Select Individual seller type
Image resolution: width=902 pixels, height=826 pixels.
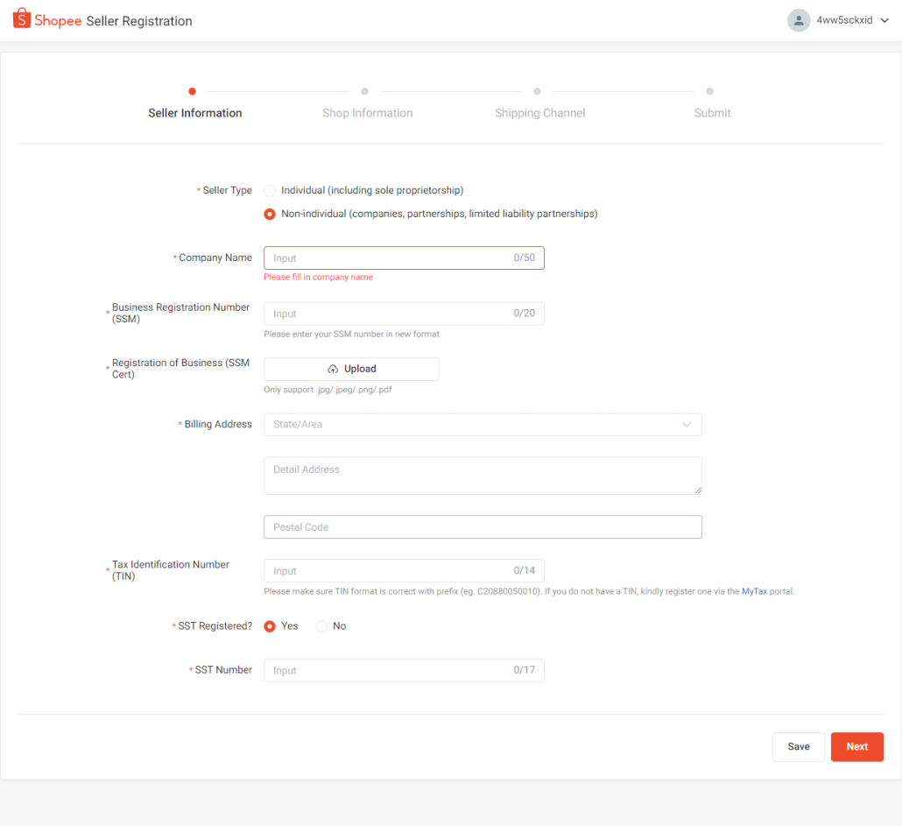[x=270, y=191]
